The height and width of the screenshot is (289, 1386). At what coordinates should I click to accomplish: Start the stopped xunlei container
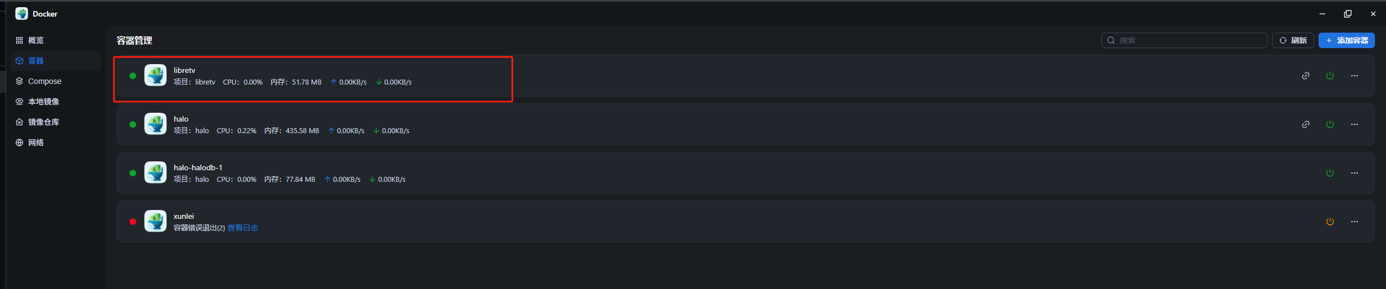tap(1330, 222)
